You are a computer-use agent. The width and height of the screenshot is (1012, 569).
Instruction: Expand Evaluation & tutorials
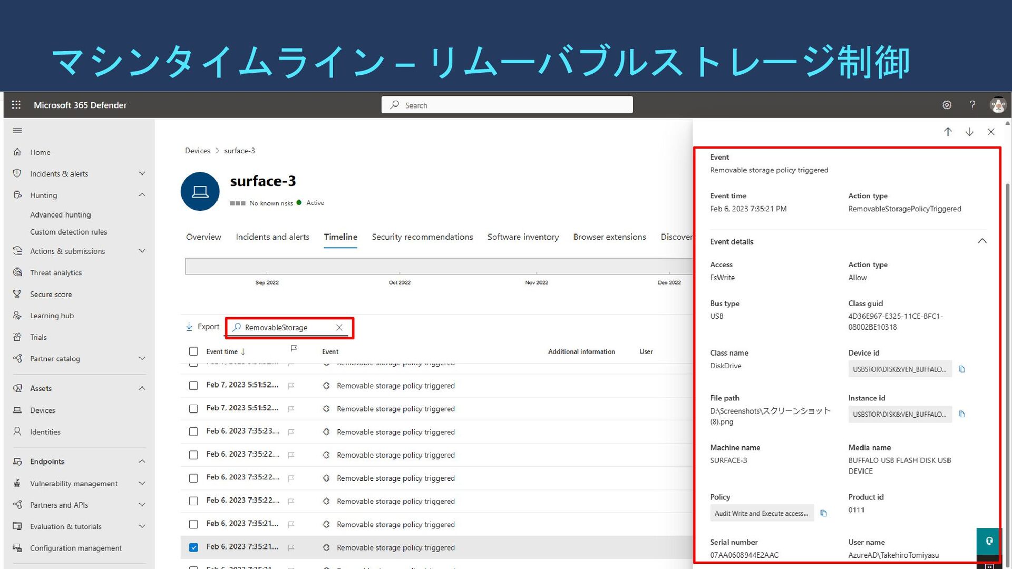tap(142, 526)
